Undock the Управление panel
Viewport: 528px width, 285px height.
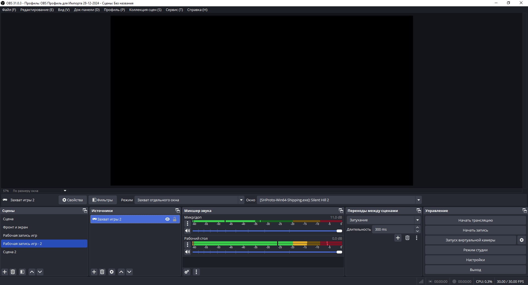[525, 211]
